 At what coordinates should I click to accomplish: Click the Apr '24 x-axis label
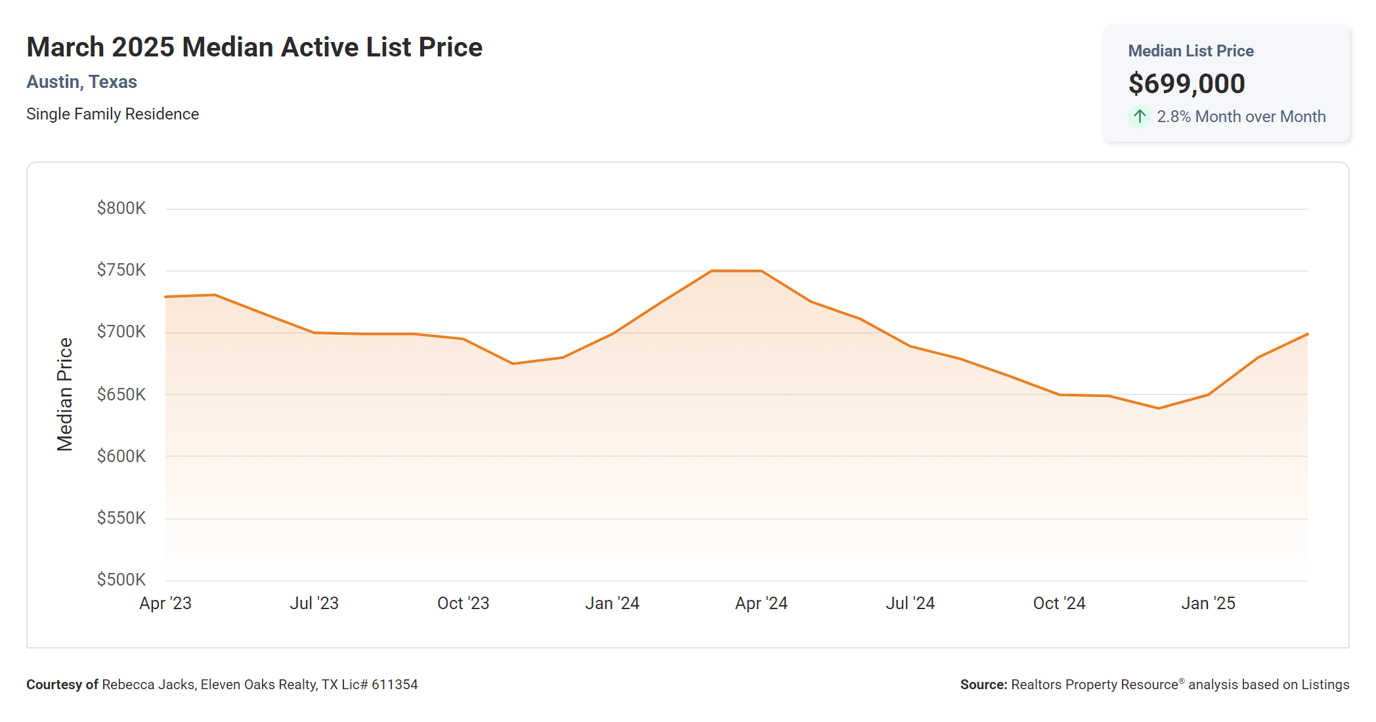click(x=762, y=603)
